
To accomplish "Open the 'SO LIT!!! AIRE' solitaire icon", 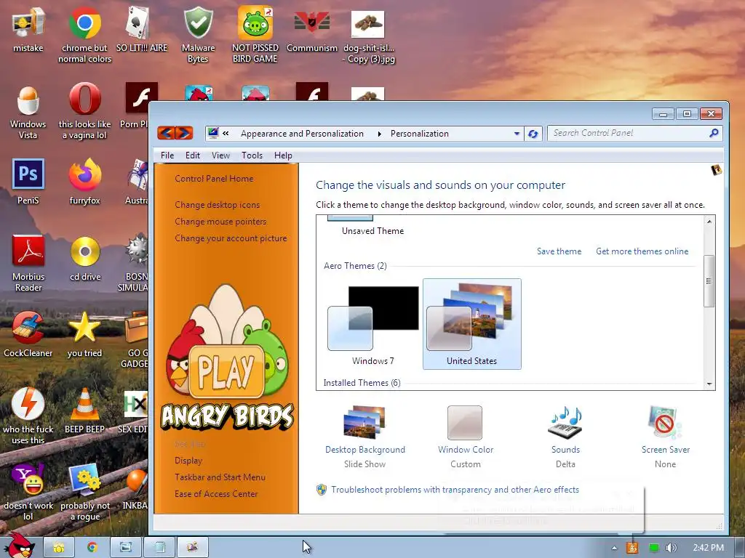I will click(x=138, y=23).
